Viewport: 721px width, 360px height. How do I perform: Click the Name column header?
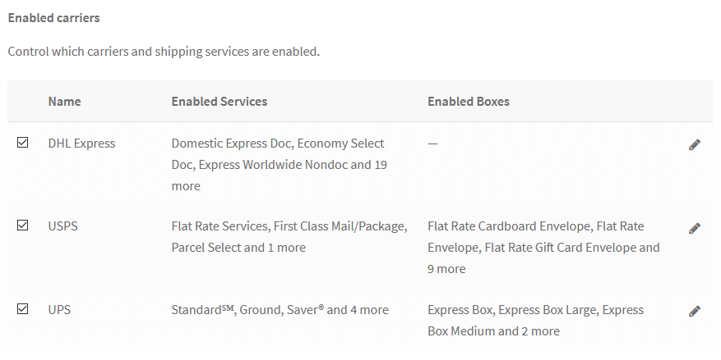tap(64, 102)
